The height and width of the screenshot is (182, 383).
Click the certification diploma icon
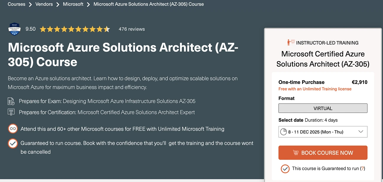(x=11, y=112)
